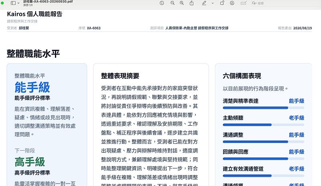This screenshot has width=321, height=186.
Task: Click the 下一階段 label
Action: (x=25, y=151)
